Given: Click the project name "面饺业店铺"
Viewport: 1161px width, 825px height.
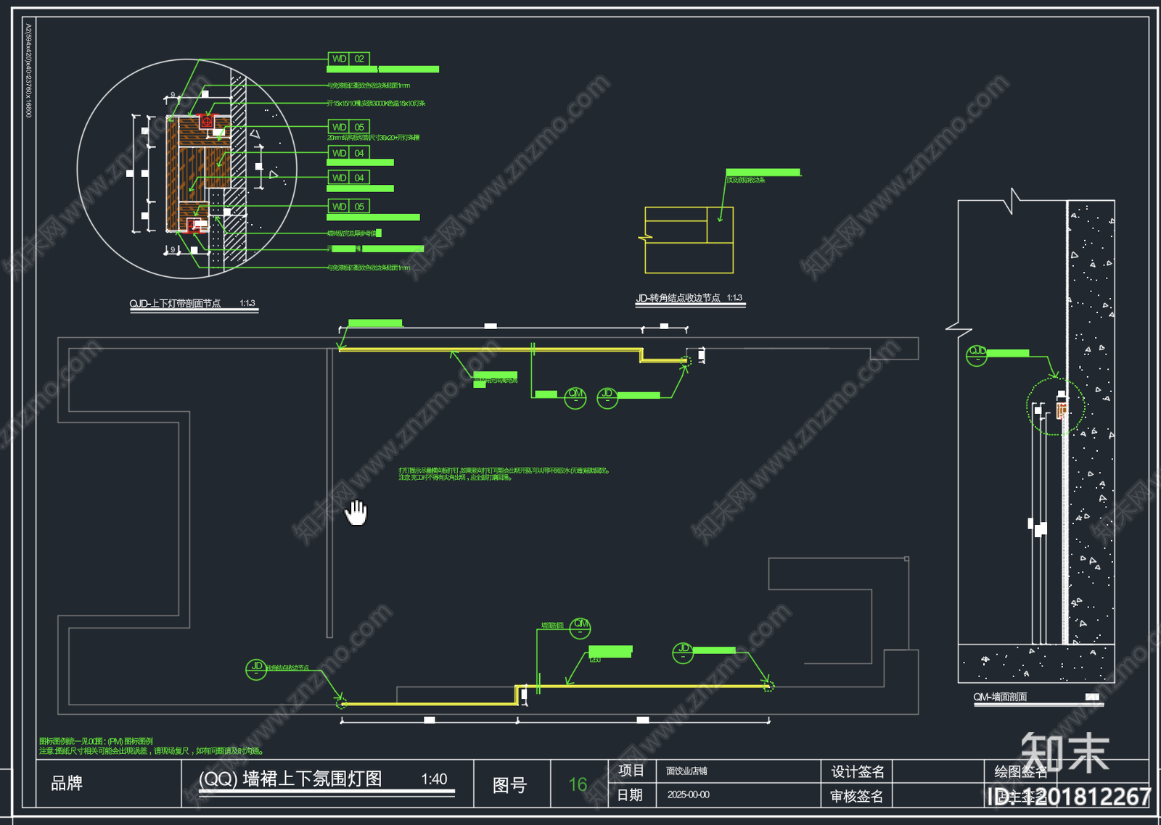Looking at the screenshot, I should coord(686,771).
